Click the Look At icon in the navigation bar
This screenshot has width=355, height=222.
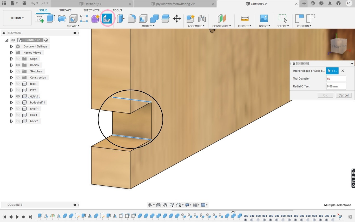tap(158, 205)
